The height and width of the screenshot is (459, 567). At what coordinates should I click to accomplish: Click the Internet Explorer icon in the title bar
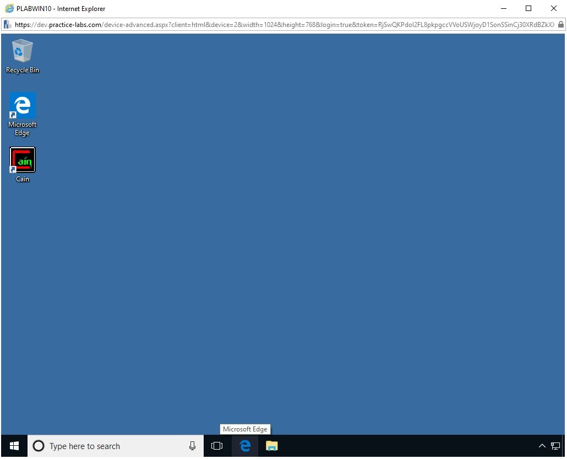coord(9,8)
